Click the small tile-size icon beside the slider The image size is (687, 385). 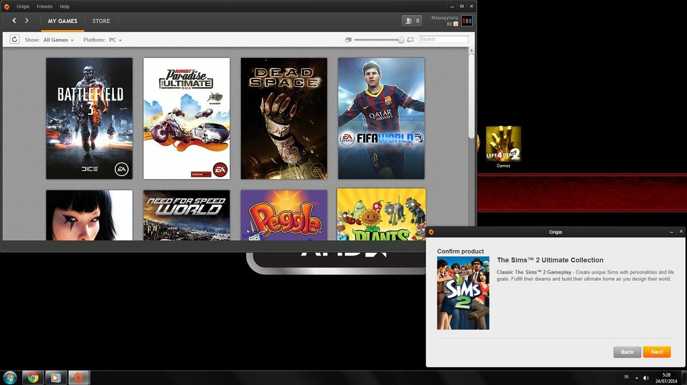(348, 40)
